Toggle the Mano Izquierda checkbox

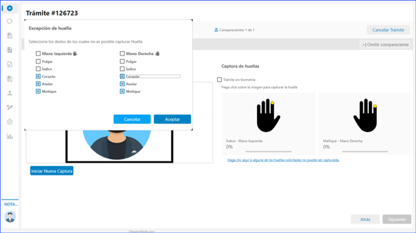[38, 53]
